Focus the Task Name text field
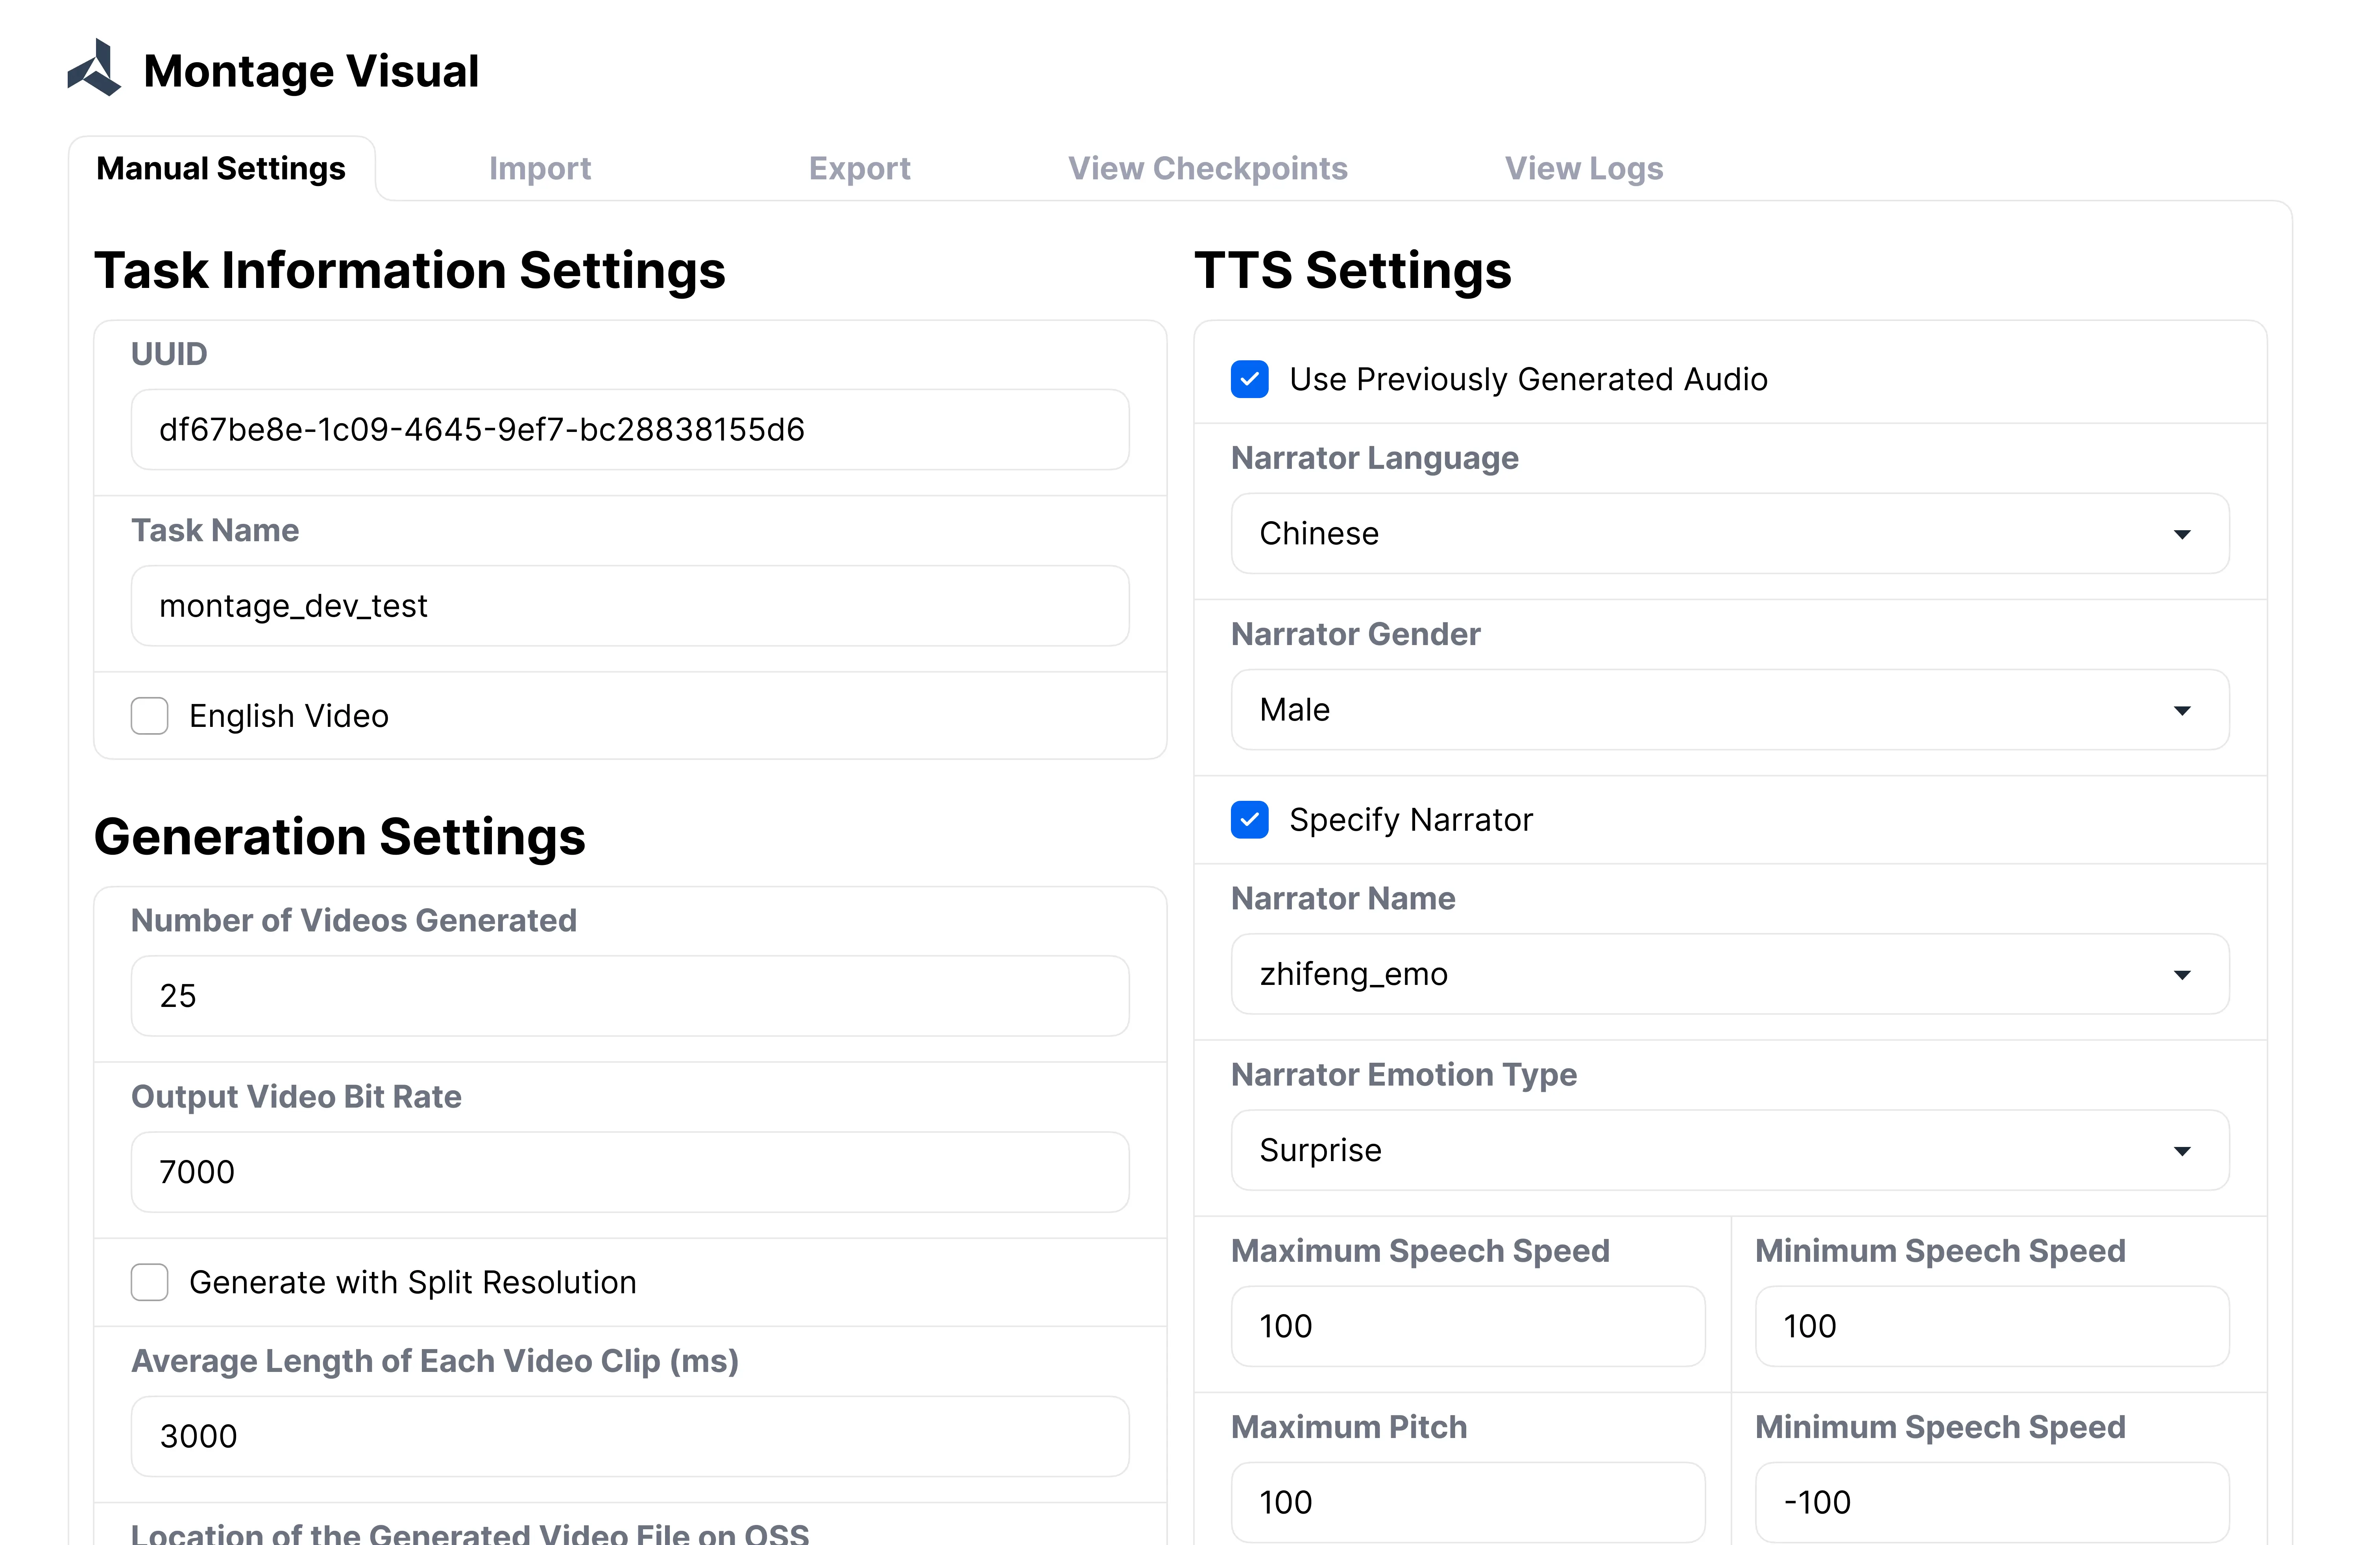Screen dimensions: 2380x1545 [x=630, y=606]
